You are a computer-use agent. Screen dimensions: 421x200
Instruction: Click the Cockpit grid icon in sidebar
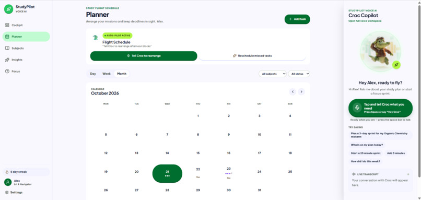coord(7,25)
